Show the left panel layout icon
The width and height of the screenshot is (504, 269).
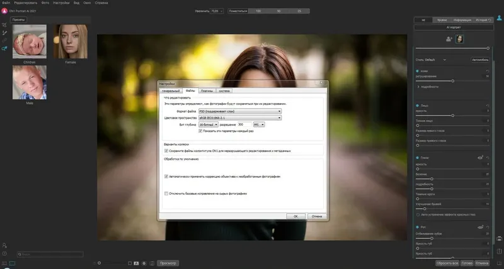pyautogui.click(x=4, y=263)
